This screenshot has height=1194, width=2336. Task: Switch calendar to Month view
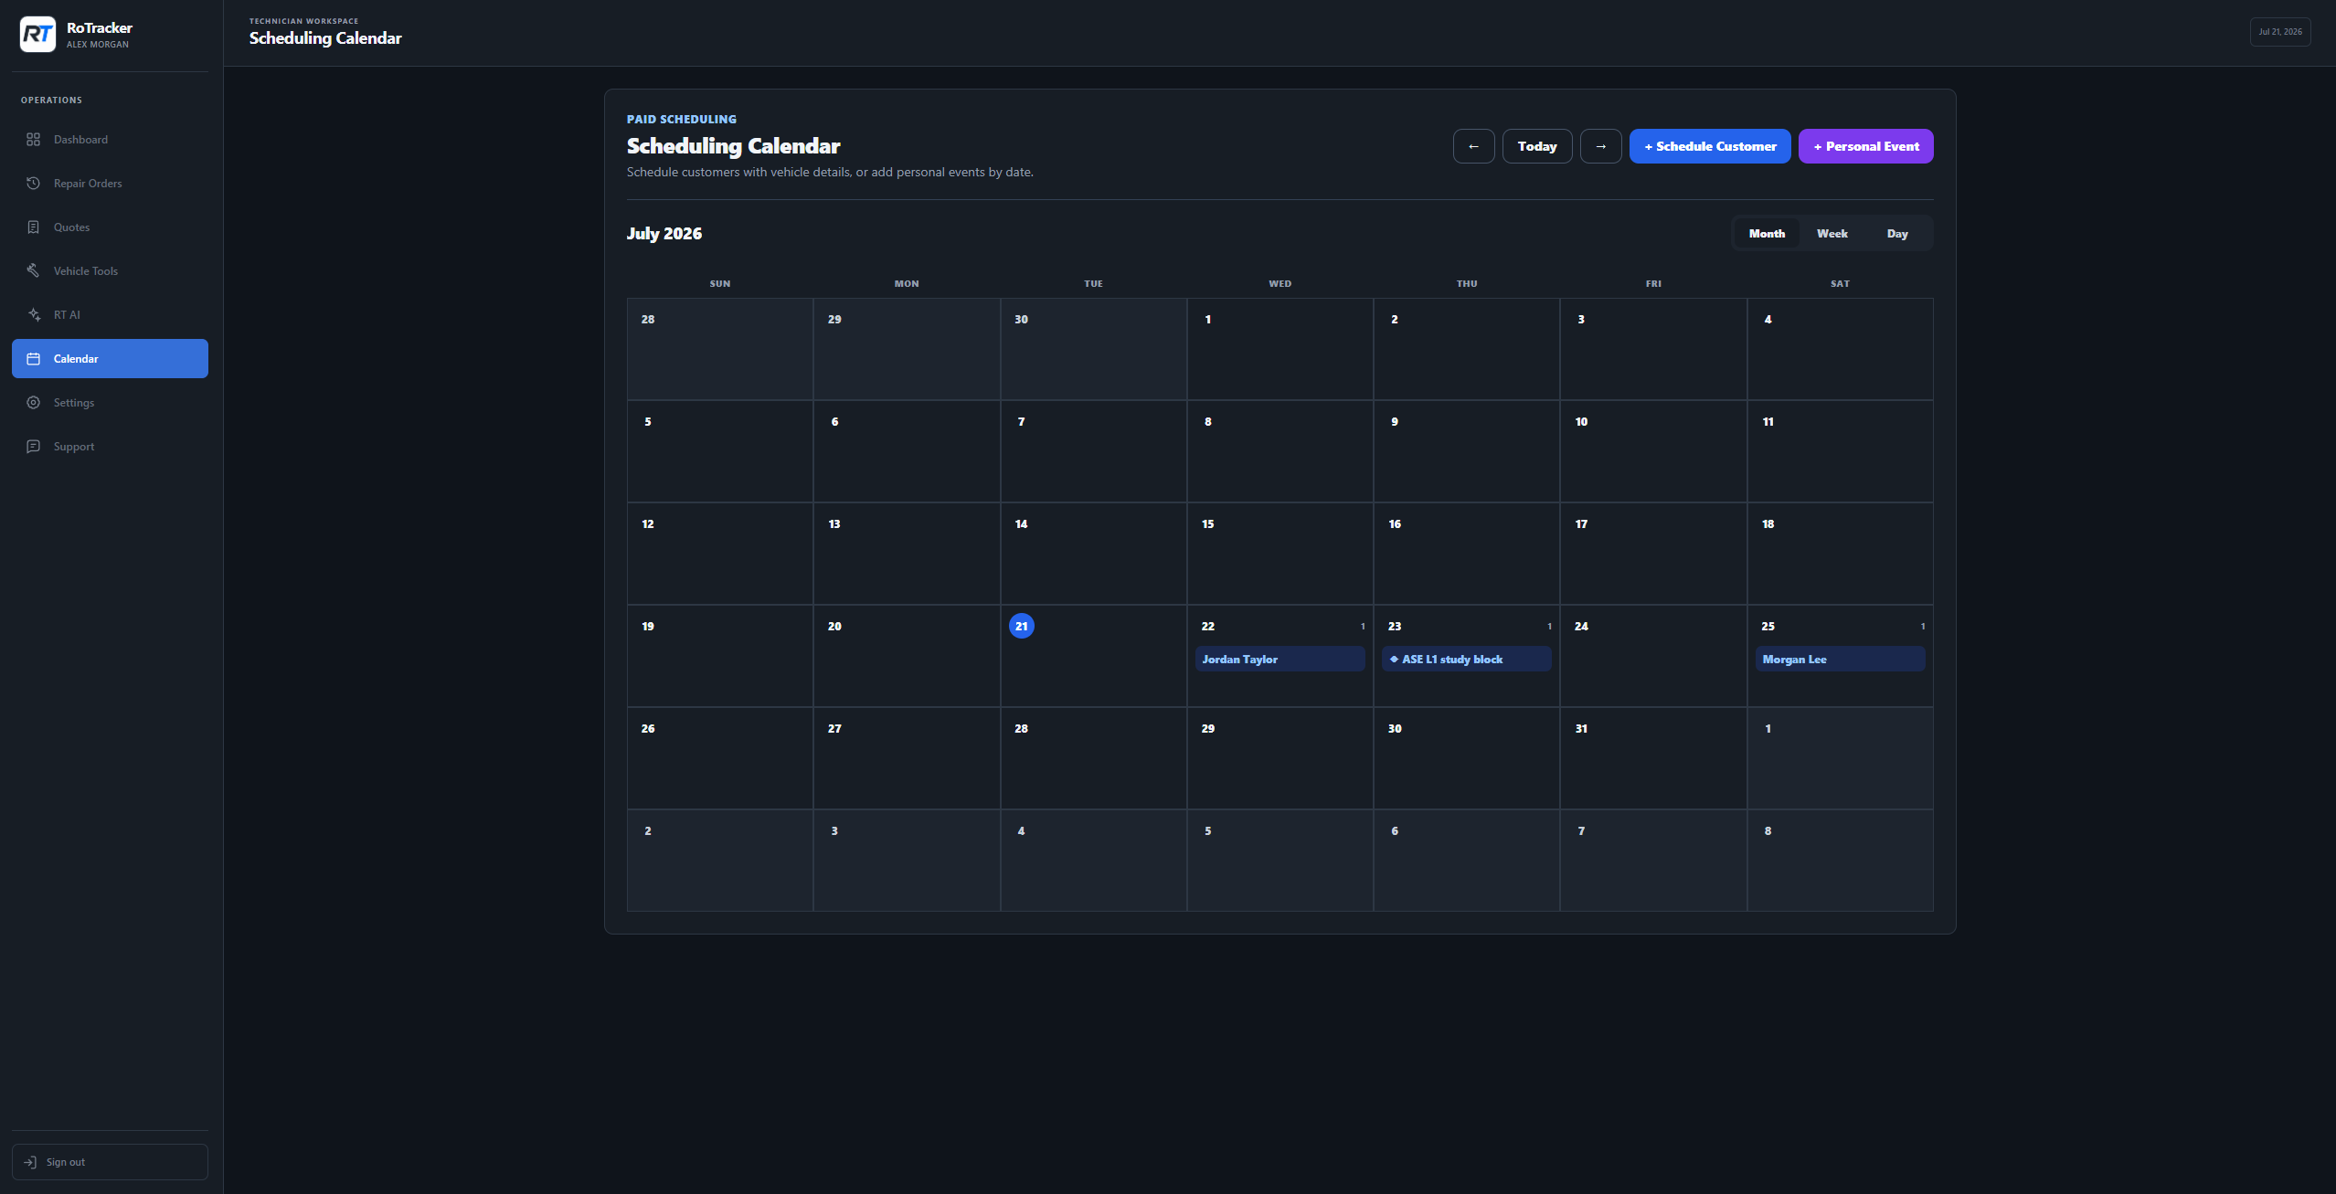pyautogui.click(x=1767, y=234)
